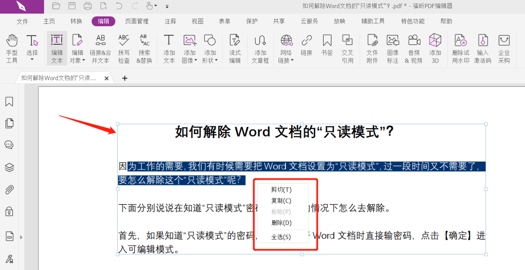Start 流式编辑 reflow editing

click(x=235, y=48)
